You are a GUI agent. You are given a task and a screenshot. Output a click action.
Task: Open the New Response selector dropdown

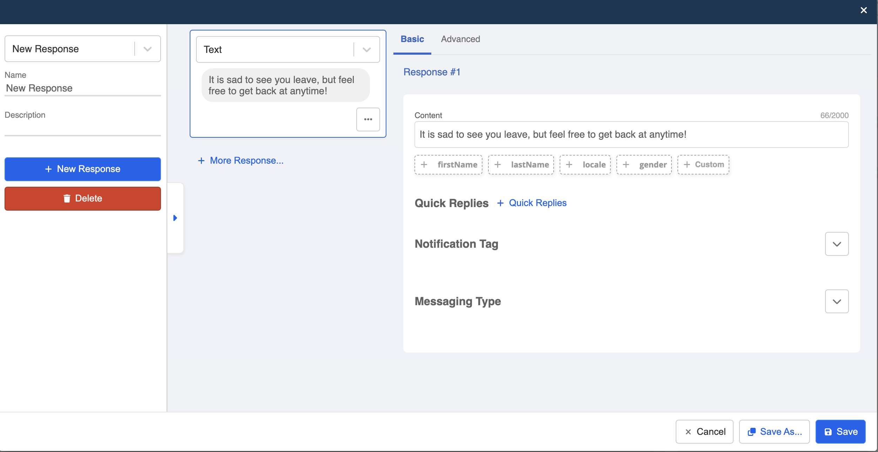(148, 49)
